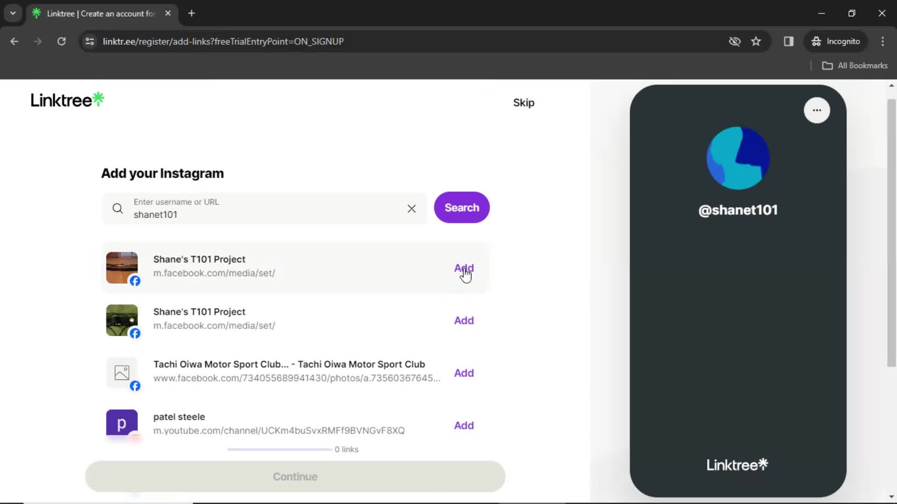Open the browser side panel icon
Viewport: 897px width, 504px height.
coord(789,42)
